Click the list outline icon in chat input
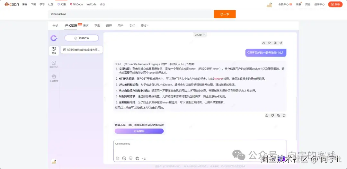The height and width of the screenshot is (169, 347). 144,158
